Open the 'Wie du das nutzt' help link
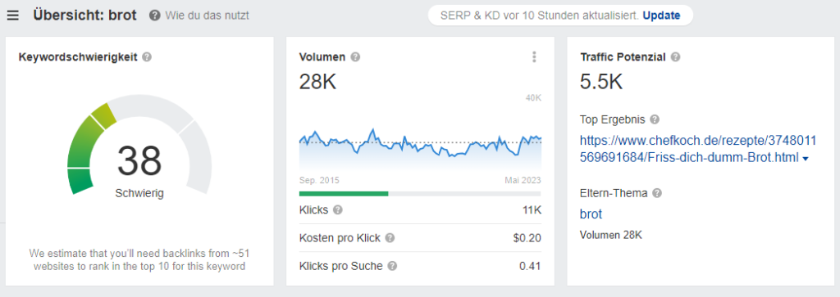Image resolution: width=840 pixels, height=297 pixels. click(207, 16)
